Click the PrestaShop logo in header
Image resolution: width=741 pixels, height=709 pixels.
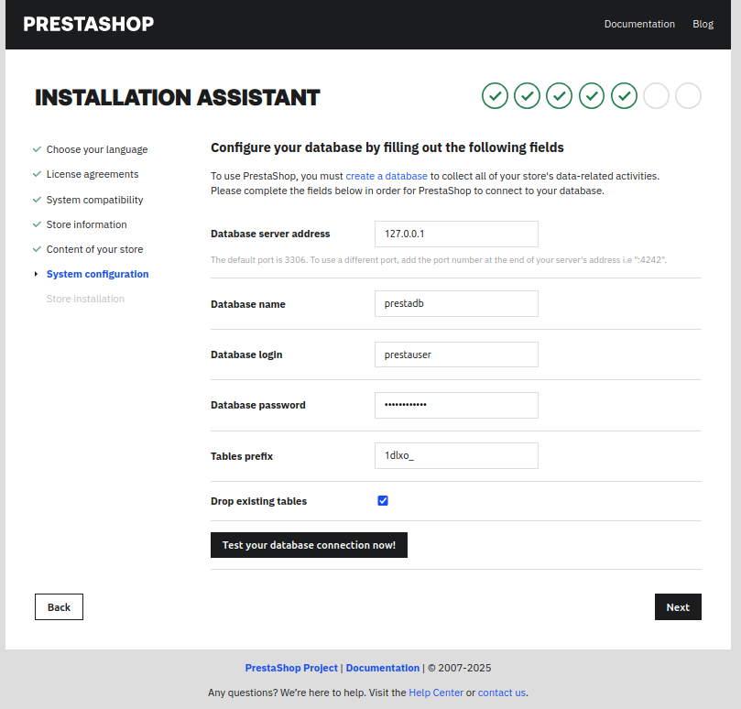pyautogui.click(x=89, y=24)
